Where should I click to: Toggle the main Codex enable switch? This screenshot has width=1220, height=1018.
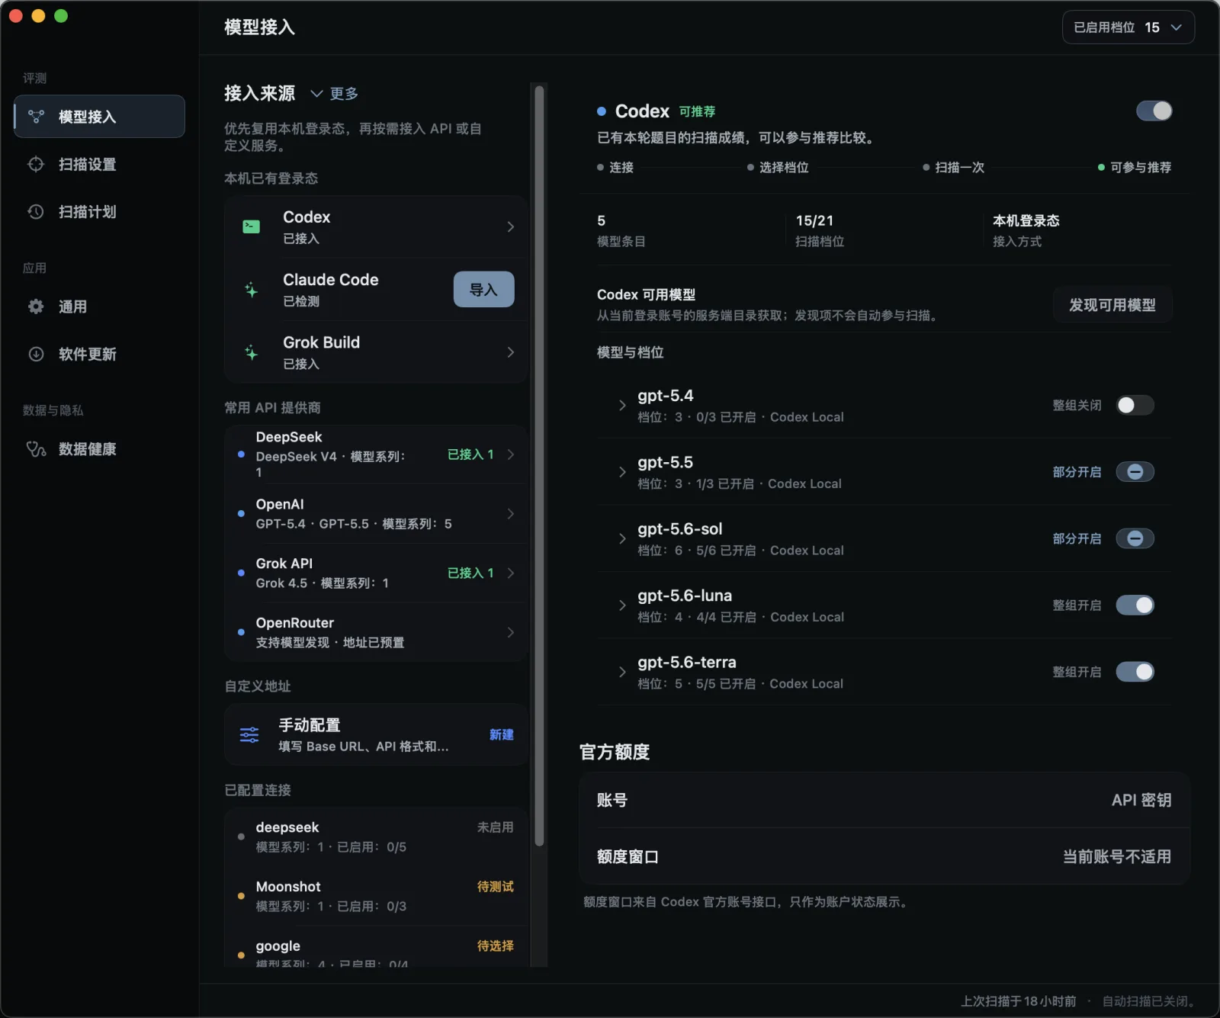click(1154, 111)
